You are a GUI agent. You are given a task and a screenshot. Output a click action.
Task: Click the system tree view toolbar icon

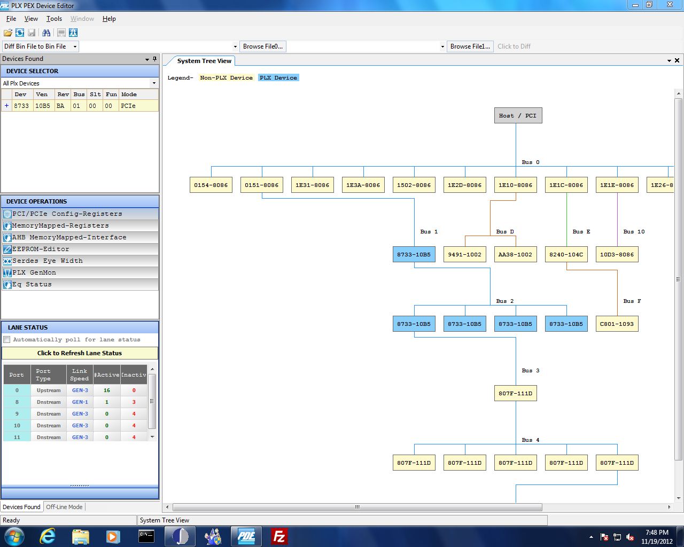click(73, 33)
